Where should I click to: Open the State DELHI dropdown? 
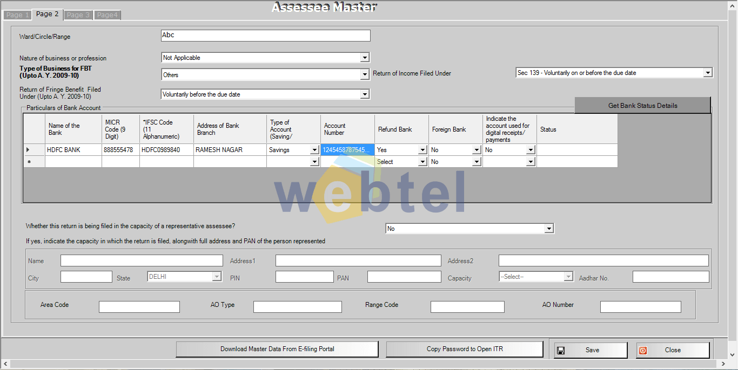click(217, 277)
